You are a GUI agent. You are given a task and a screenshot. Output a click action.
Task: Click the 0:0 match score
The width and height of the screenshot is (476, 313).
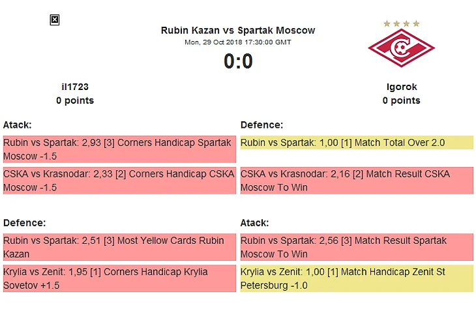238,61
